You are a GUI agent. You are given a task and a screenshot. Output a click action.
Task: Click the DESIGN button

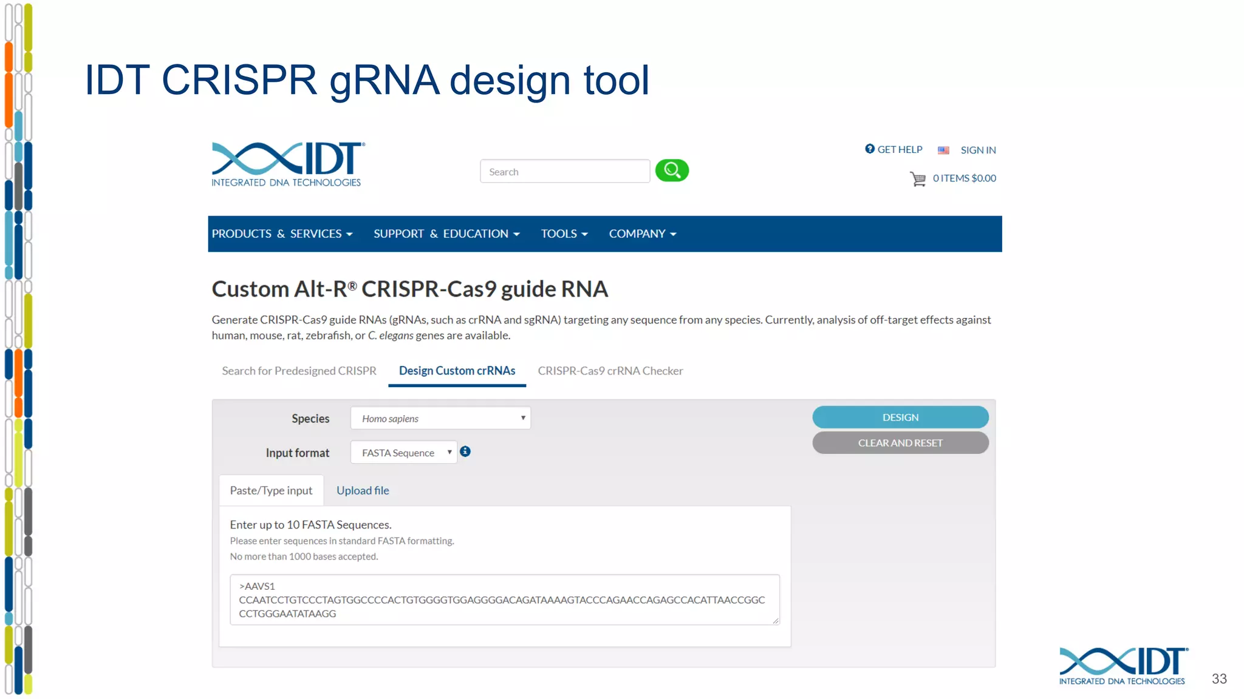(x=900, y=417)
